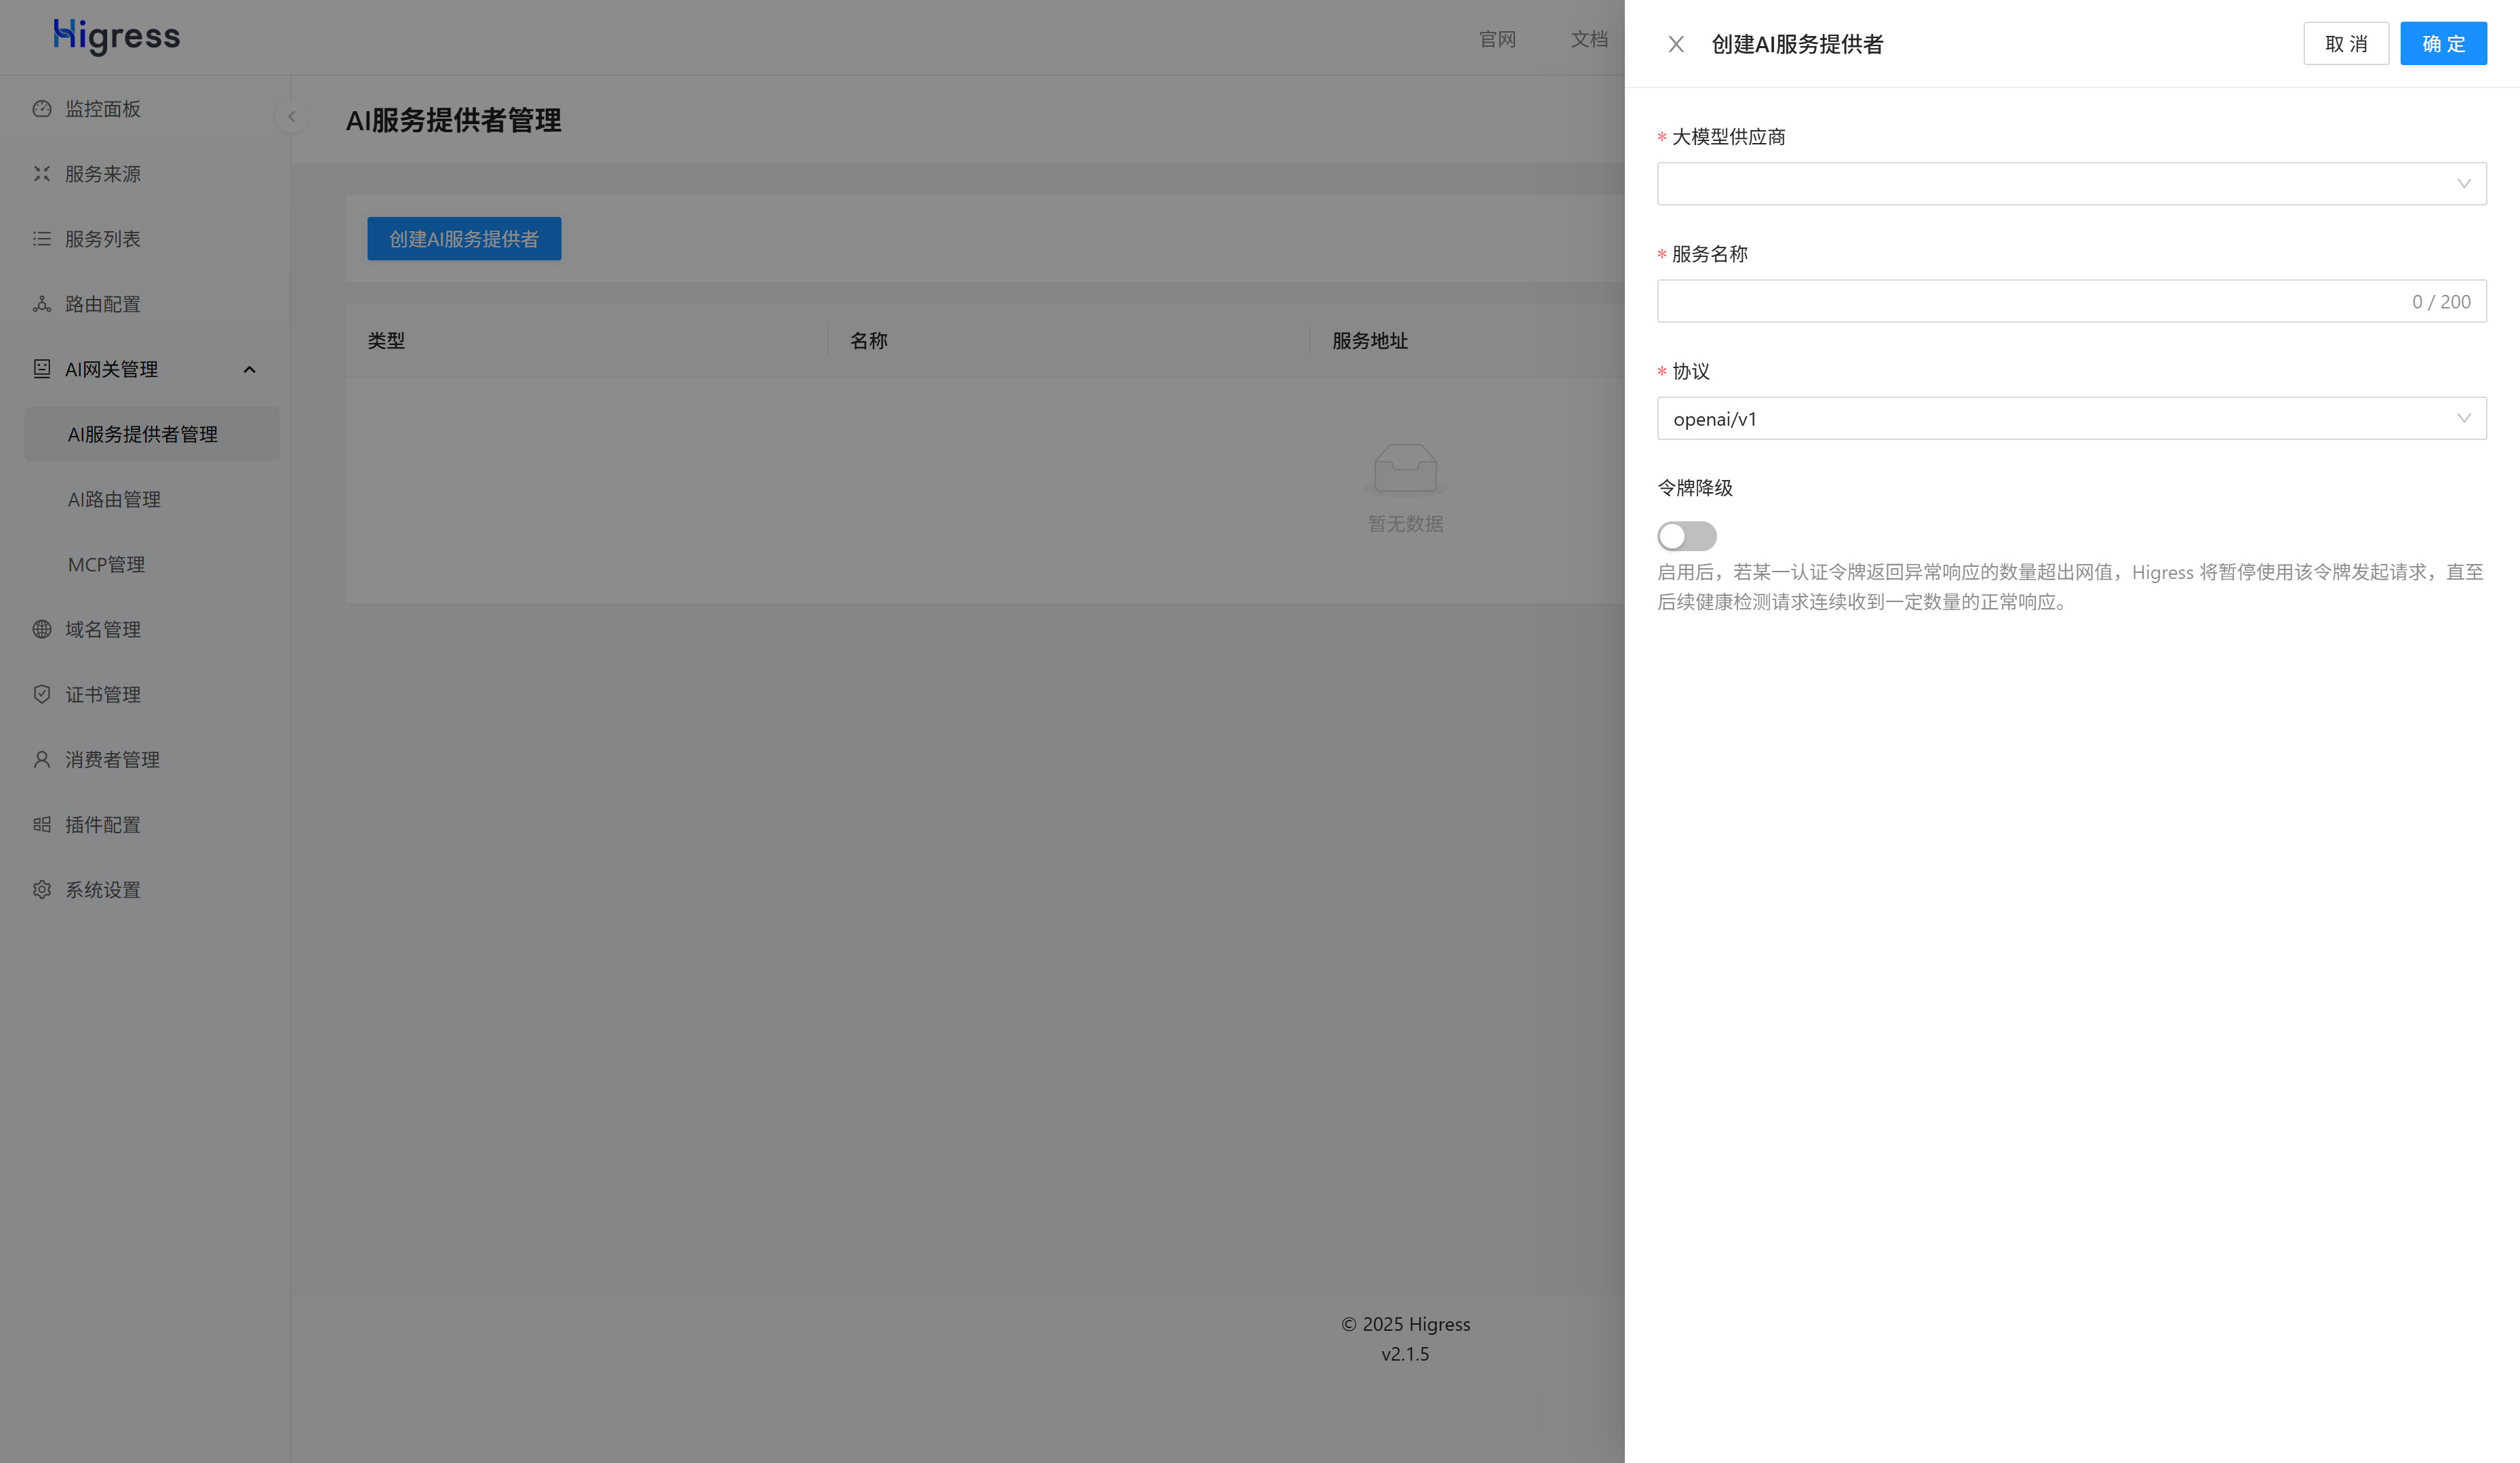Enable the 令牌降级 switch
2520x1463 pixels.
point(1686,535)
